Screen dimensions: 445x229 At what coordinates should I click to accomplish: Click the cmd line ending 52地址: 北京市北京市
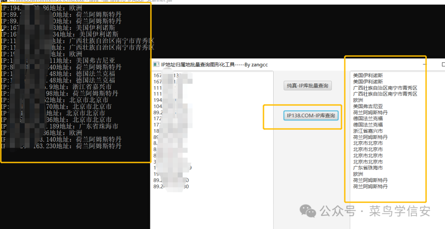[x=54, y=100]
